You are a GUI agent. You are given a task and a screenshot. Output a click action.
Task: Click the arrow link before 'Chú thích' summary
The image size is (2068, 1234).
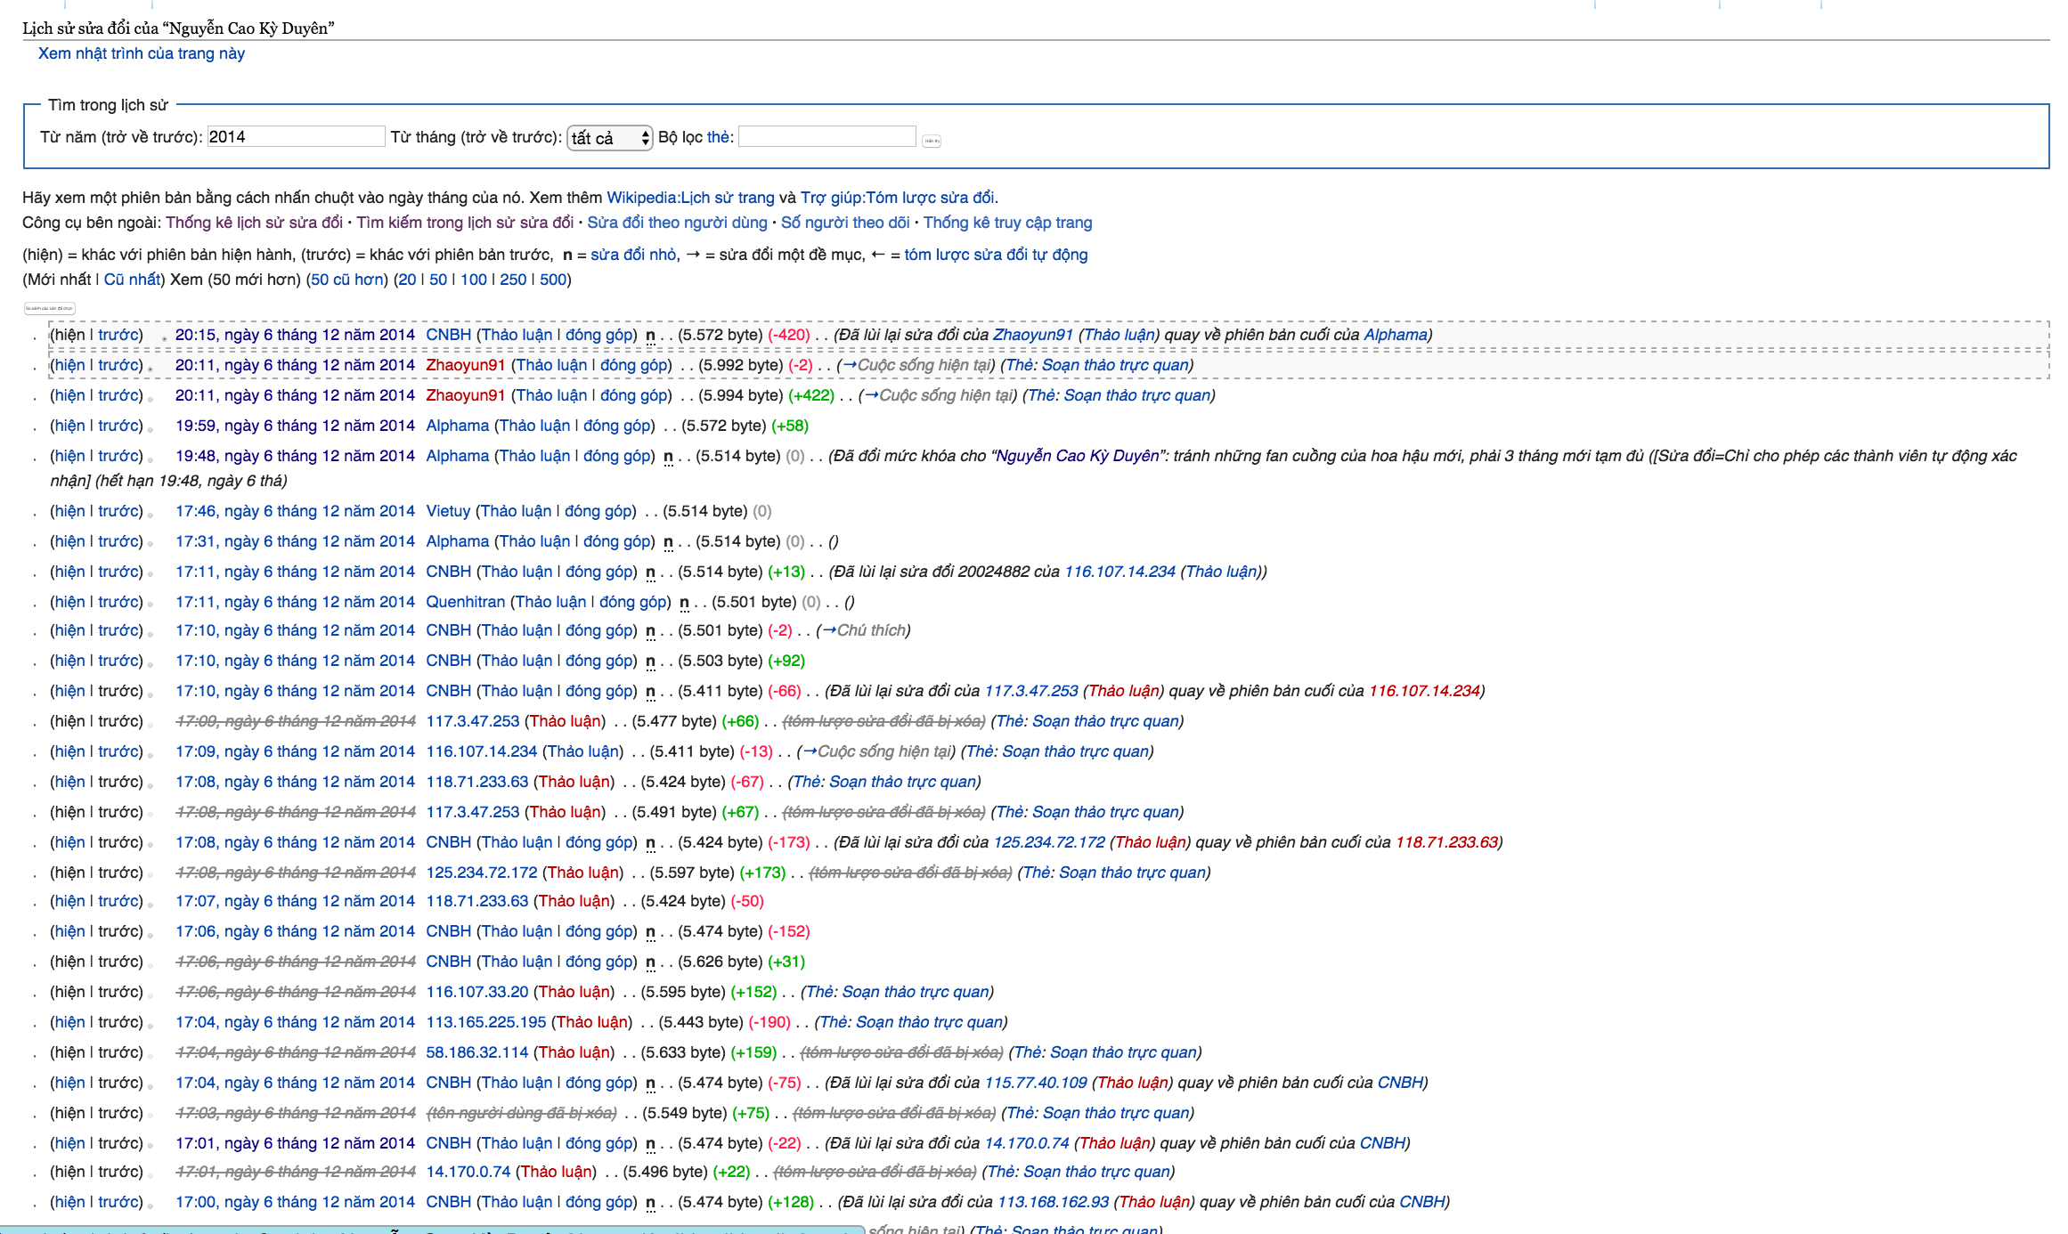pos(828,630)
